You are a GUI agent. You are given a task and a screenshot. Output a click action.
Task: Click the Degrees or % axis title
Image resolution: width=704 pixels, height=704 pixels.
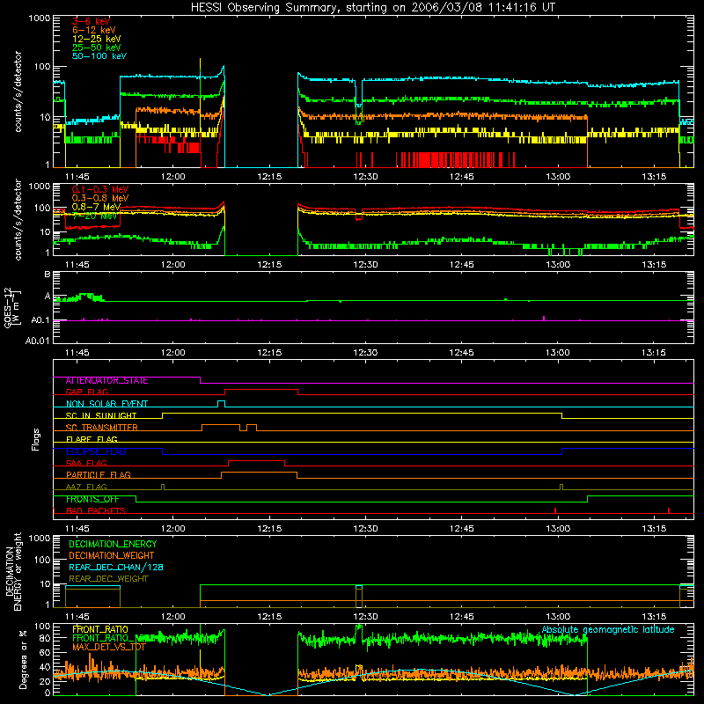pyautogui.click(x=23, y=660)
